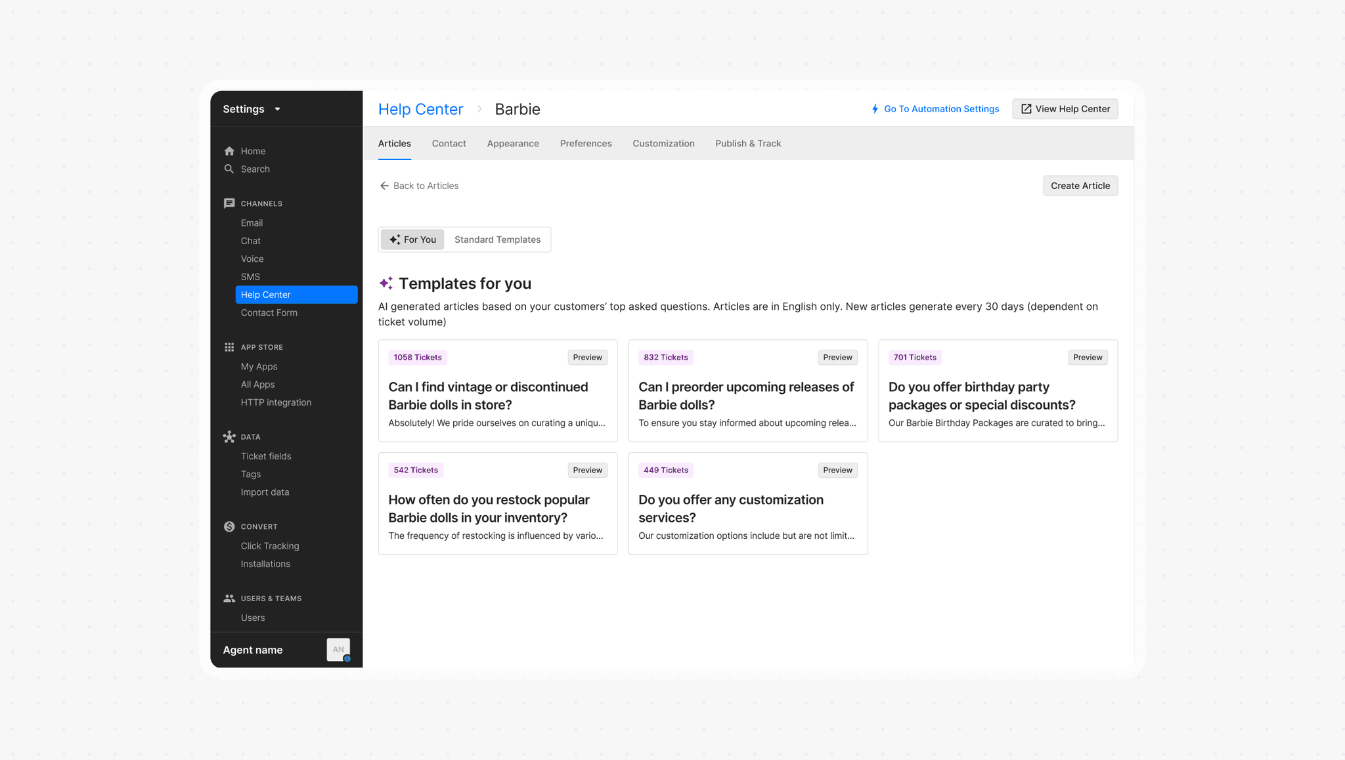Image resolution: width=1345 pixels, height=760 pixels.
Task: Click the App Store grid icon
Action: click(229, 347)
